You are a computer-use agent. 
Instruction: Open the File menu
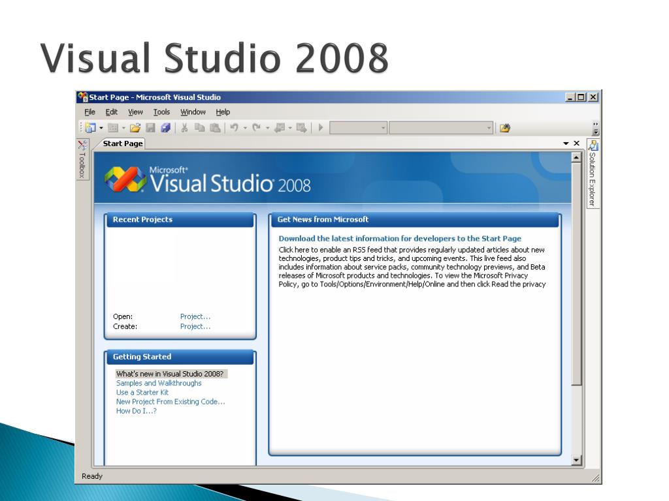point(90,112)
